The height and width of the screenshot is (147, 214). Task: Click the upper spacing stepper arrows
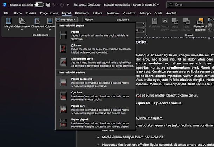(143, 25)
